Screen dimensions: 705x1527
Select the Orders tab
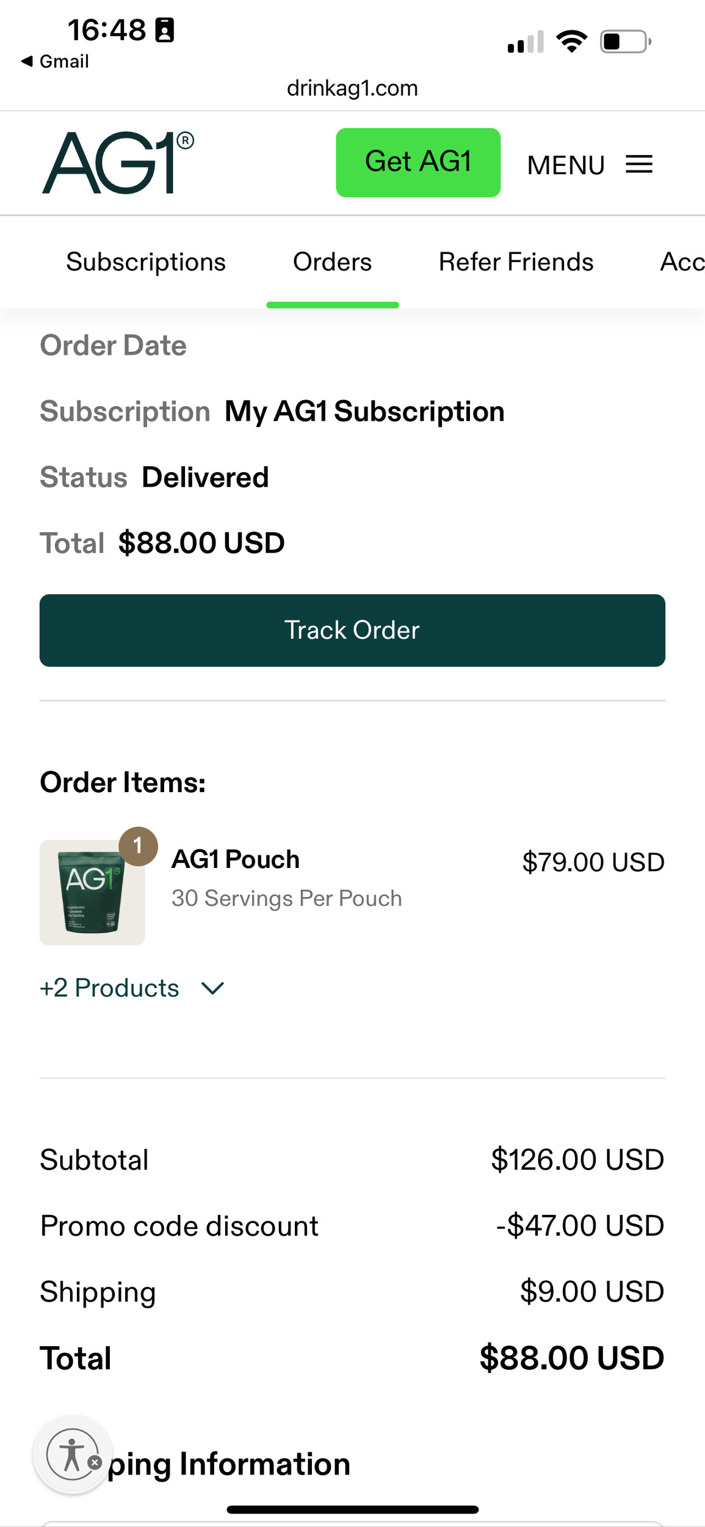[x=332, y=262]
